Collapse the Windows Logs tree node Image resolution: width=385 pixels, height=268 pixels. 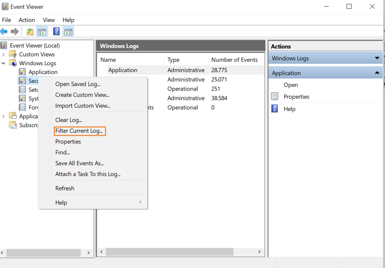(x=3, y=63)
